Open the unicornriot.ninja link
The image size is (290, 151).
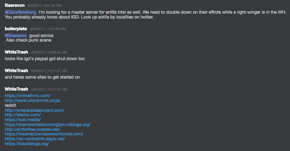pos(33,100)
